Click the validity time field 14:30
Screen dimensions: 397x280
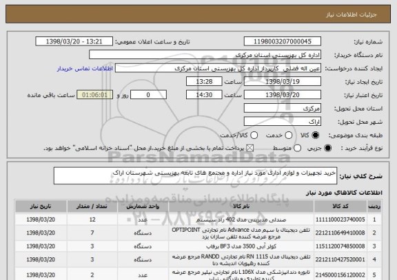(x=204, y=95)
